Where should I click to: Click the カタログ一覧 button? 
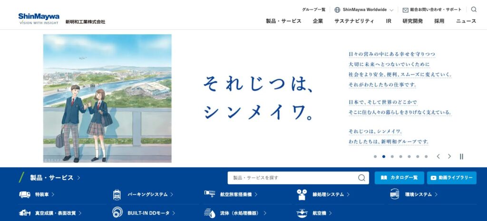click(399, 178)
